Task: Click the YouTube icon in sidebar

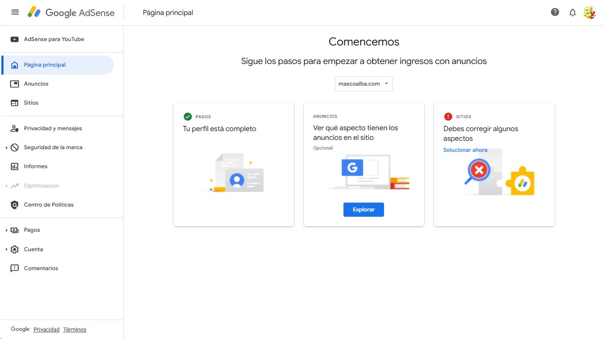Action: click(15, 39)
